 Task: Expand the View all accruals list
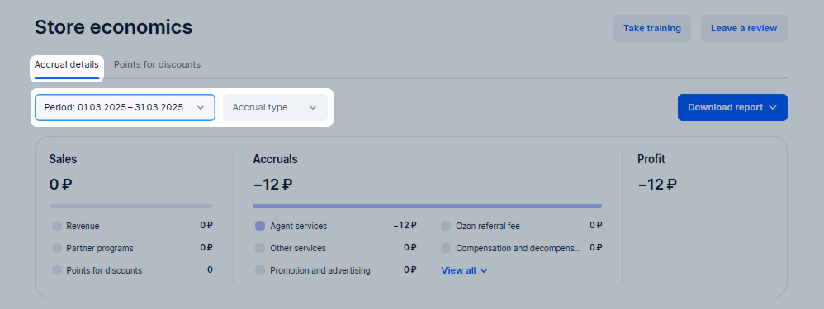[x=465, y=271]
